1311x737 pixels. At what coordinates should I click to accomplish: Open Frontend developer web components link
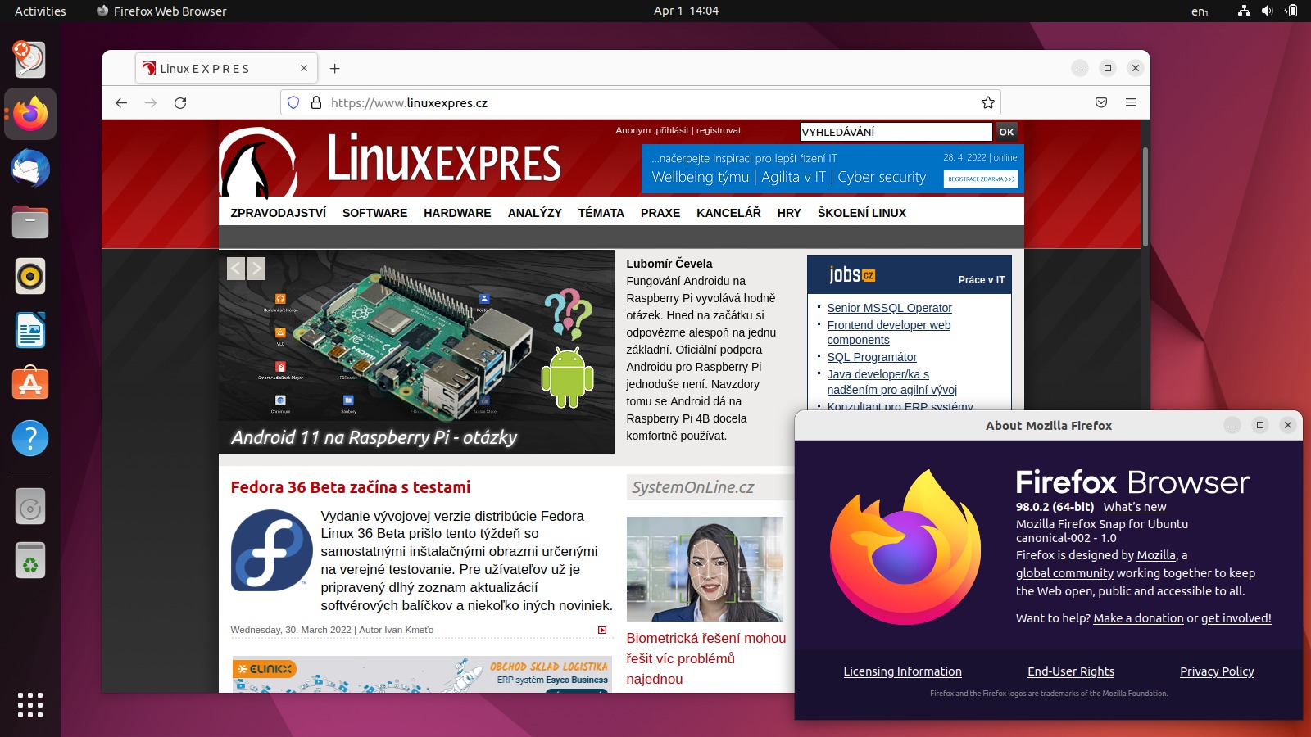(889, 332)
